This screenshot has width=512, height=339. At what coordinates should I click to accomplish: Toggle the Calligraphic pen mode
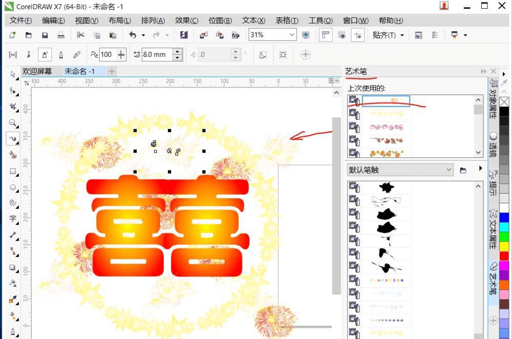pos(61,55)
